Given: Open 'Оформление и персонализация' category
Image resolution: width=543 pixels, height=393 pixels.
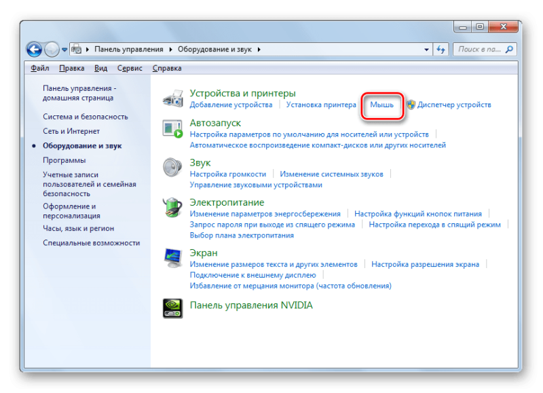Looking at the screenshot, I should pyautogui.click(x=71, y=211).
